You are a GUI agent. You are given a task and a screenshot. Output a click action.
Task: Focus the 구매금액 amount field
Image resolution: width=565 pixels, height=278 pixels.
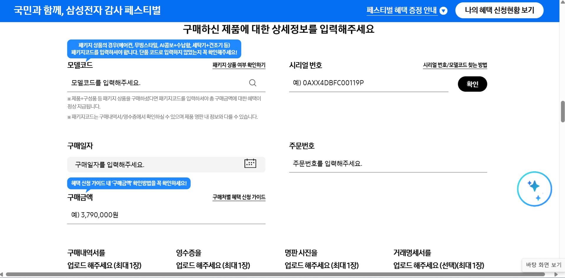coord(166,215)
